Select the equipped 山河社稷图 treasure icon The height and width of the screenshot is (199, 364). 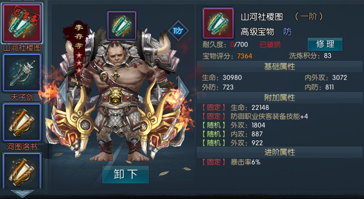[x=22, y=23]
